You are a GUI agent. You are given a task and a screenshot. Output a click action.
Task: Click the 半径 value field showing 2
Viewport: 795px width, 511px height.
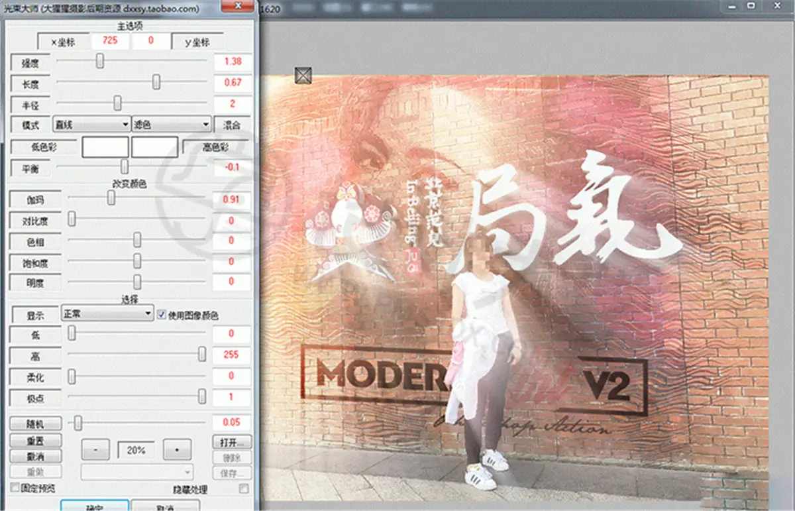click(233, 104)
